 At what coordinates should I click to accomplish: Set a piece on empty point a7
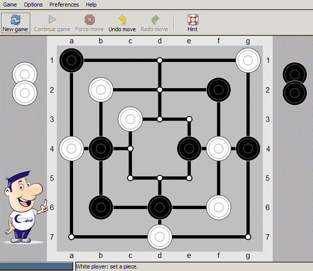[x=72, y=236]
